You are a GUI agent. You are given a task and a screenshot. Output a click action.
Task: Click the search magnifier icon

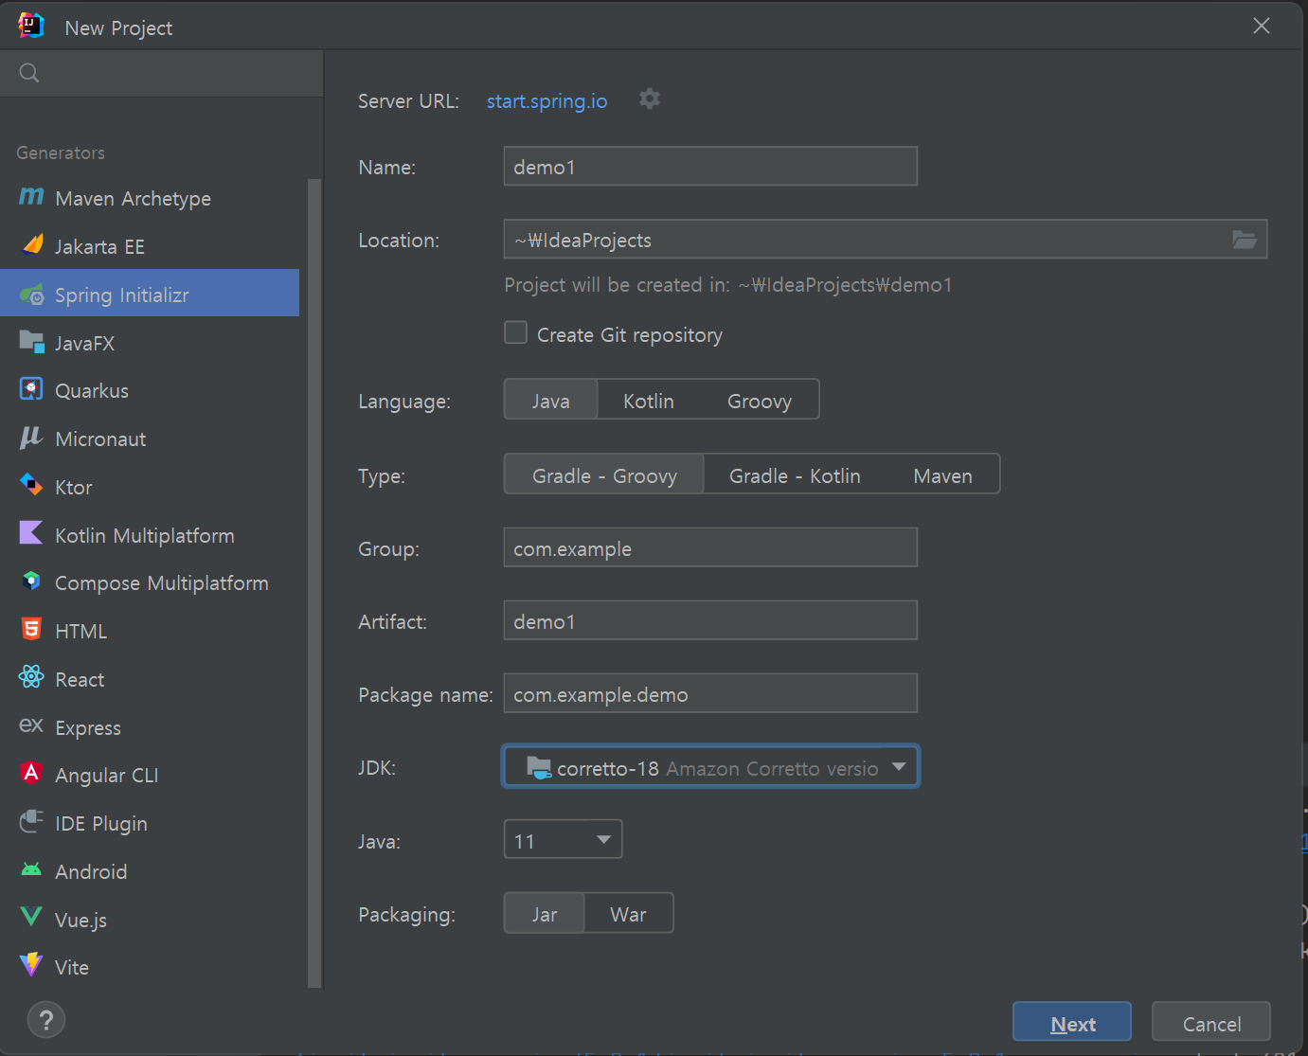[29, 73]
